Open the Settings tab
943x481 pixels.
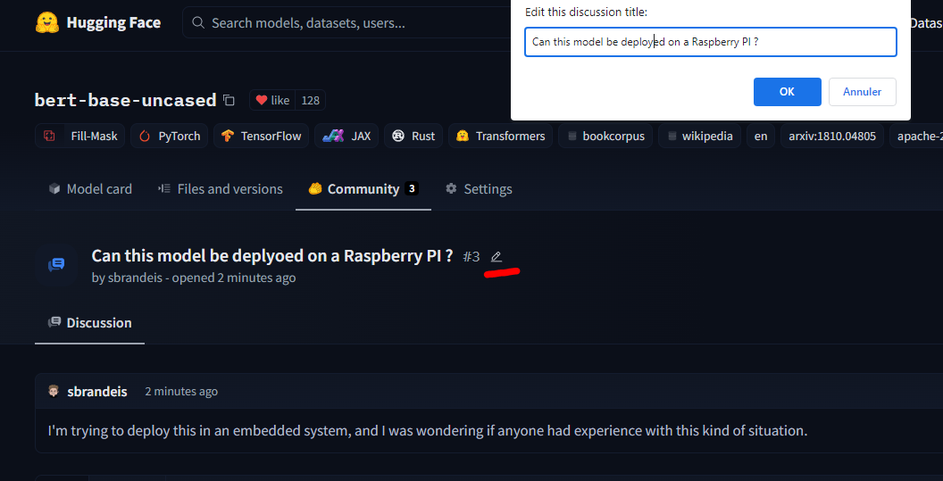coord(479,189)
